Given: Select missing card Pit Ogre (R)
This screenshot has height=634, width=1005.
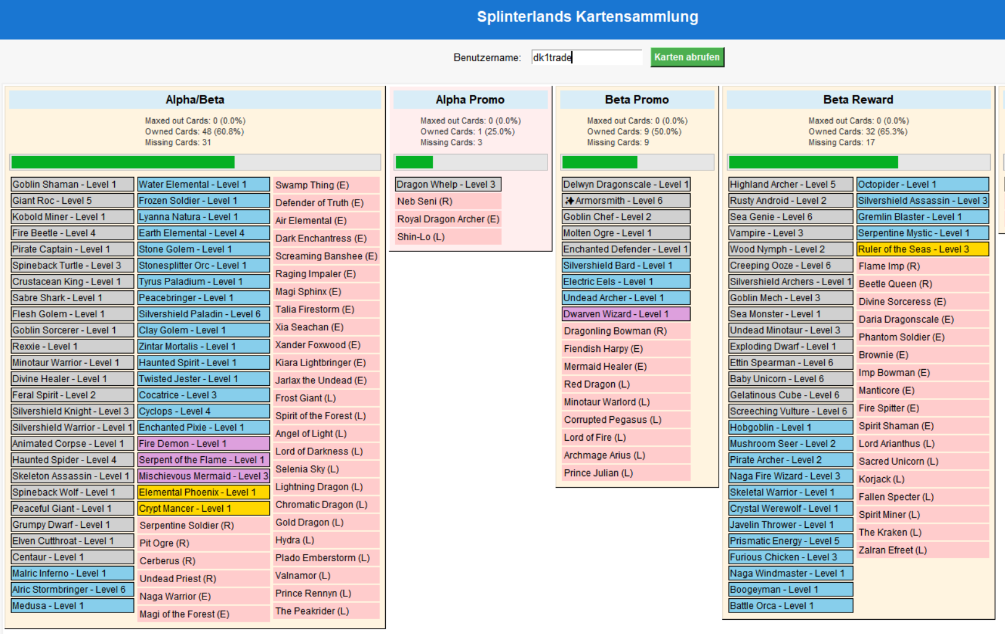Looking at the screenshot, I should point(203,543).
